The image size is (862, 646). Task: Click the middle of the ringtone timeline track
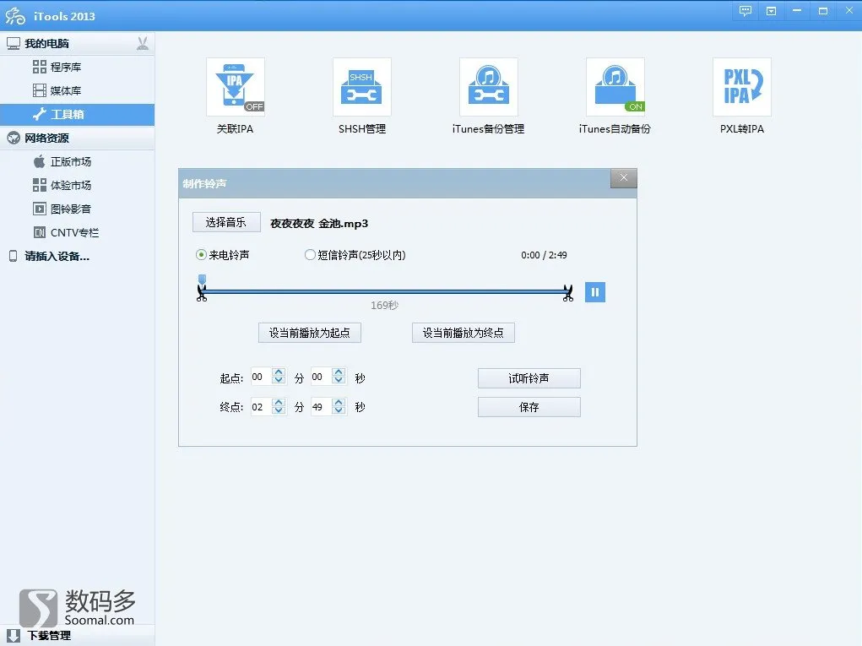pyautogui.click(x=385, y=292)
